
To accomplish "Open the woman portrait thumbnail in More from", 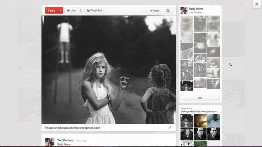I will pos(187,134).
